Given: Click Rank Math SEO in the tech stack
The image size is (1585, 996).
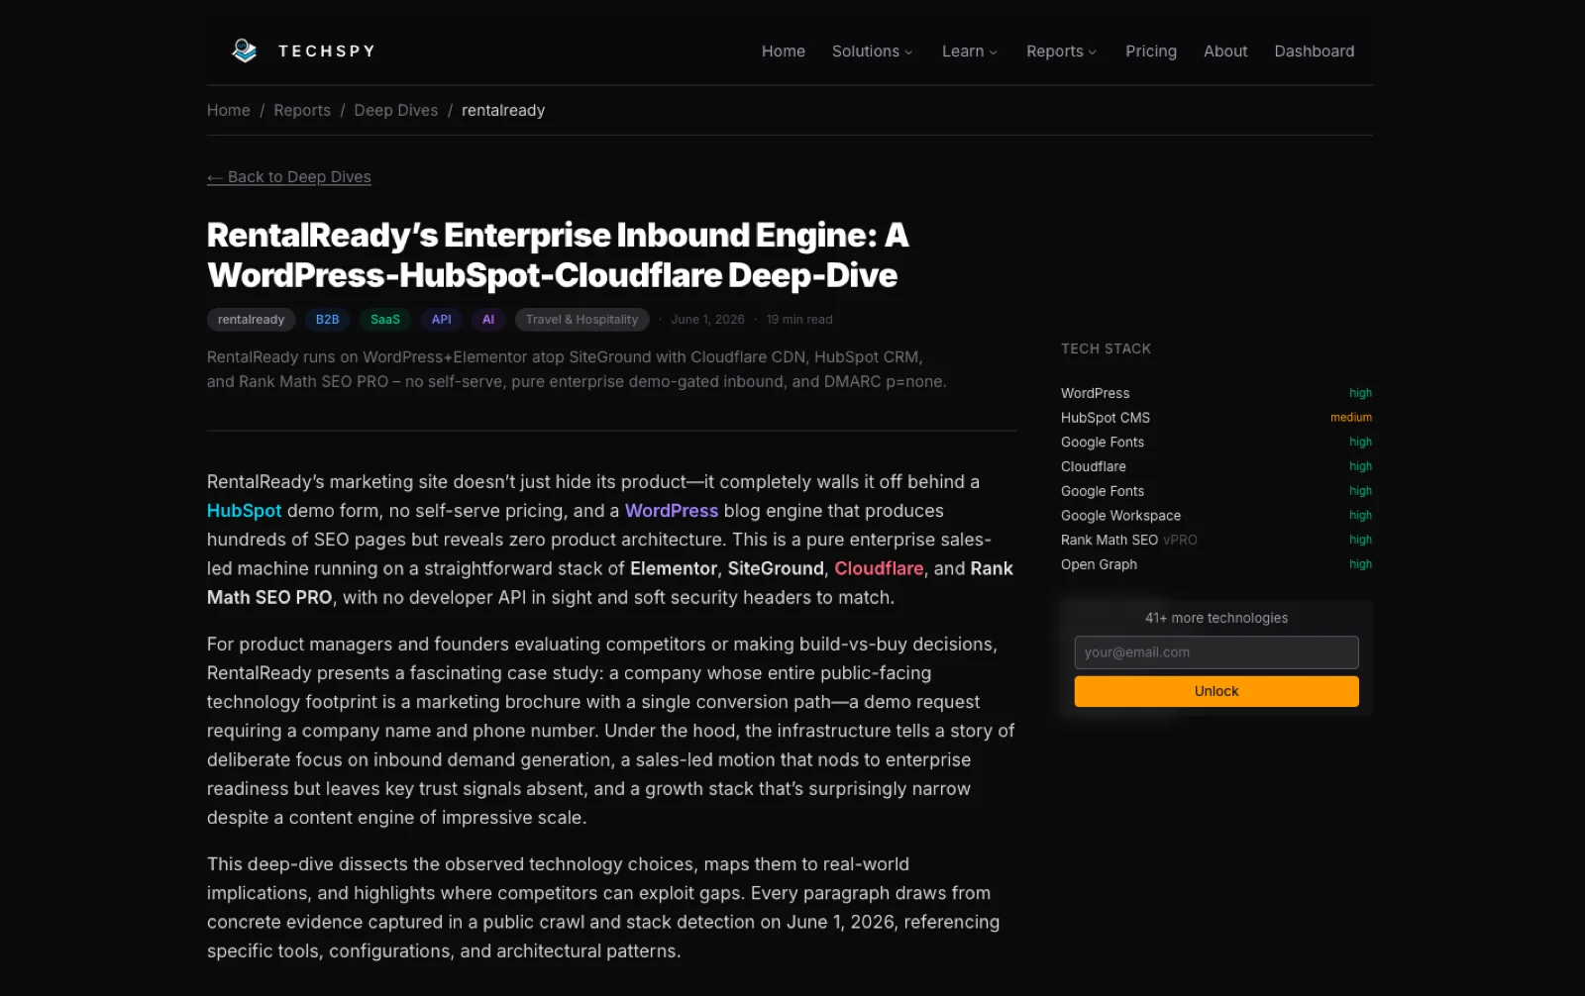Looking at the screenshot, I should click(x=1109, y=540).
